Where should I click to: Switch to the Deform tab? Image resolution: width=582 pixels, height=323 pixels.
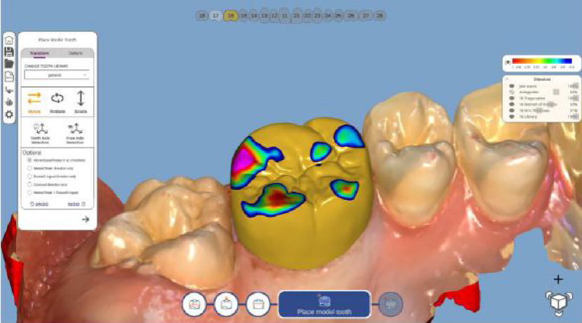coord(75,53)
